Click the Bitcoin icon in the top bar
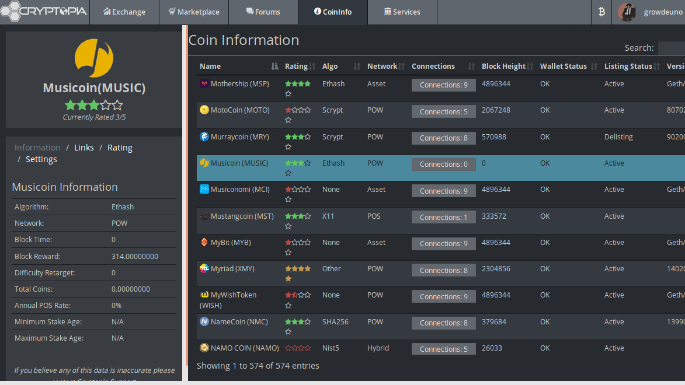The width and height of the screenshot is (685, 385). [601, 12]
